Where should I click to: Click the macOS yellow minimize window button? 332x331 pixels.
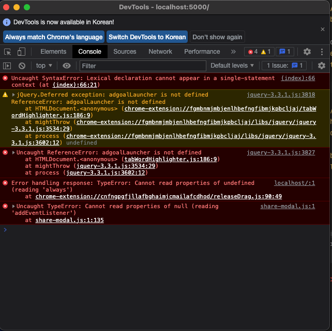pyautogui.click(x=17, y=7)
